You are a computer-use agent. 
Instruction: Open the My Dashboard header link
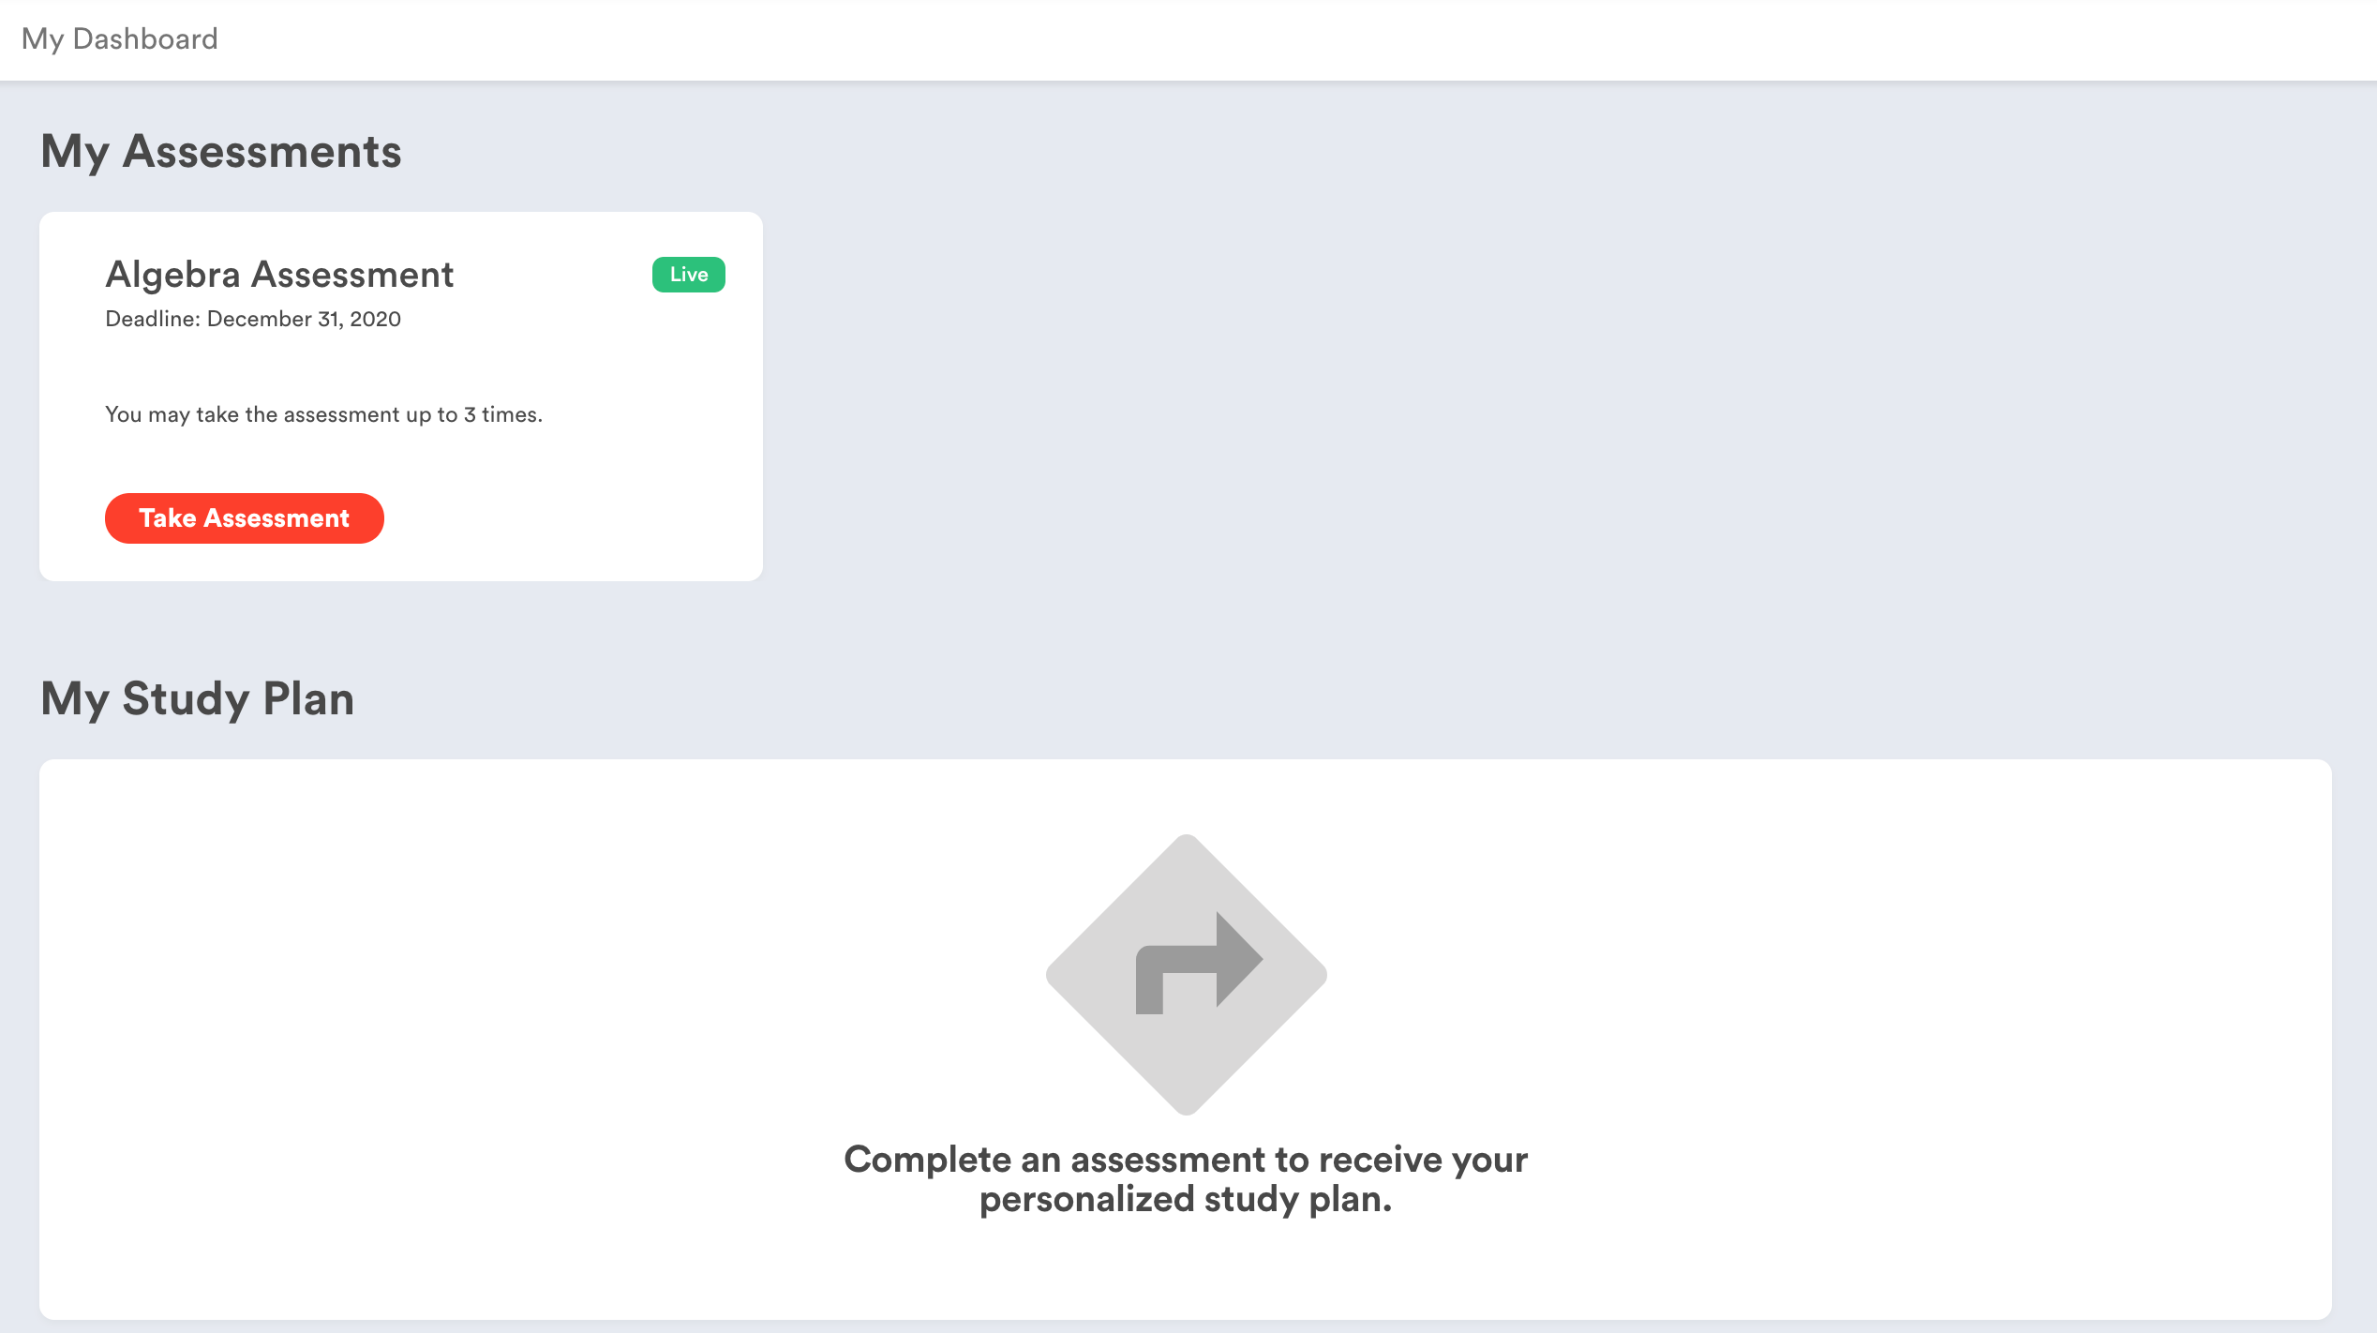119,38
